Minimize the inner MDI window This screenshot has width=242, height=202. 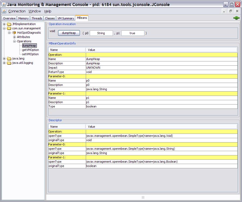pyautogui.click(x=224, y=11)
